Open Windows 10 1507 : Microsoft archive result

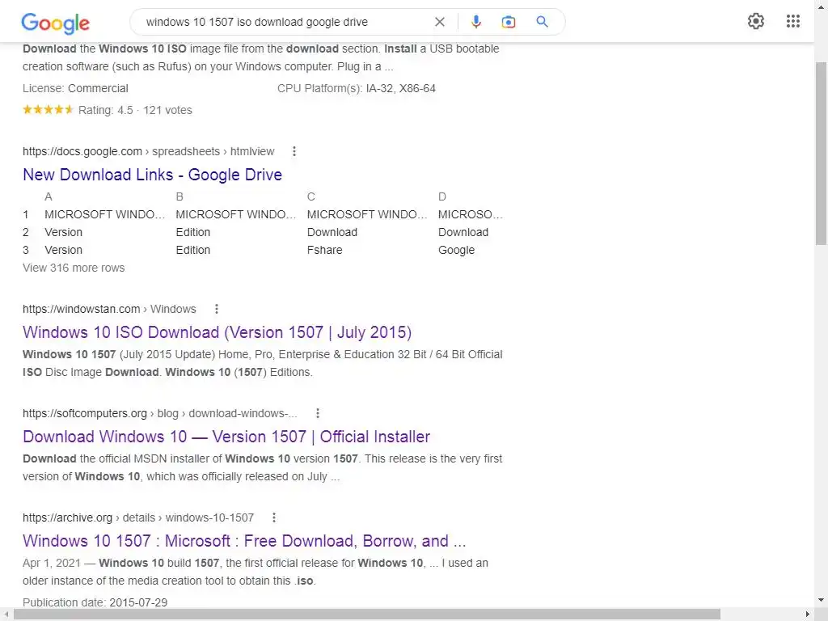click(244, 541)
